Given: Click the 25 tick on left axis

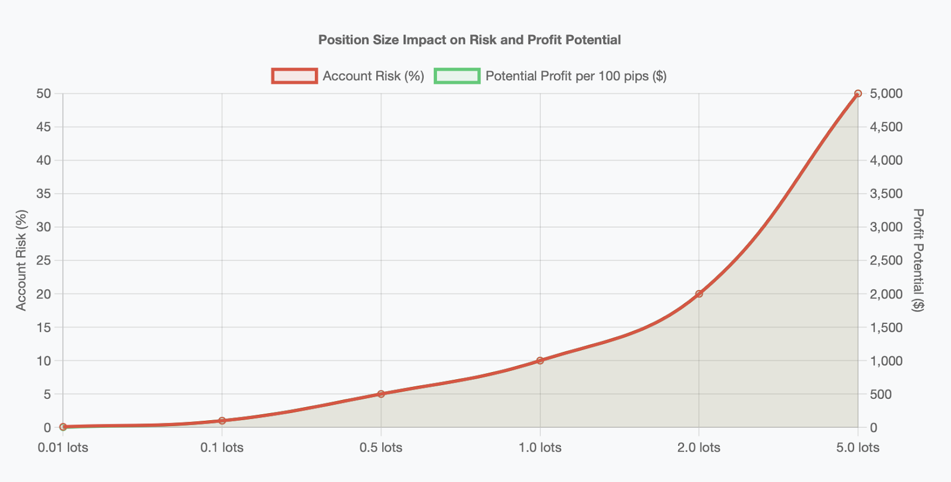Looking at the screenshot, I should click(43, 260).
